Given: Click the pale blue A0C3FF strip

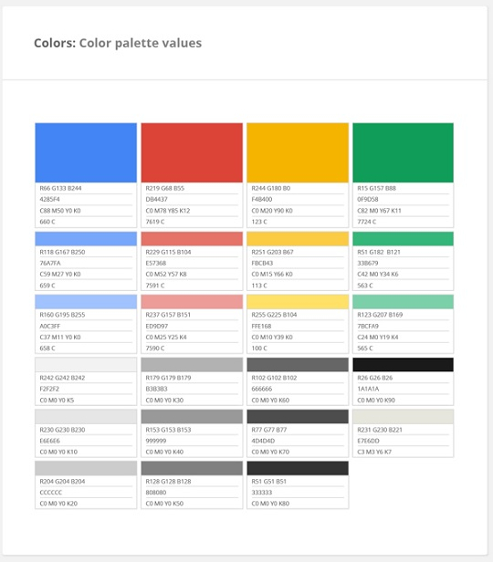Looking at the screenshot, I should (x=86, y=302).
